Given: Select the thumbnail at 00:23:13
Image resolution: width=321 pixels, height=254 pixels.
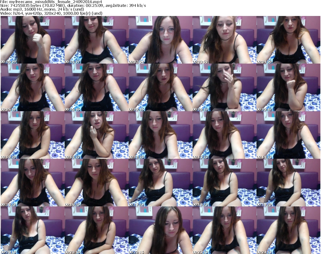Looking at the screenshot, I should (x=224, y=230).
